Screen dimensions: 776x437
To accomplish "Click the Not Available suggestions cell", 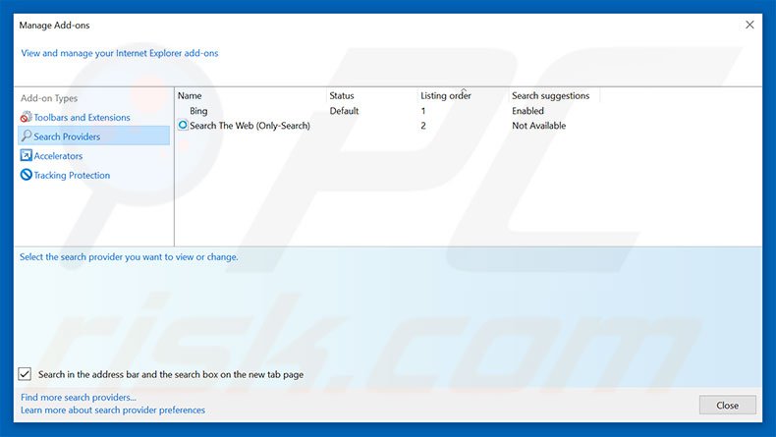I will (x=538, y=126).
